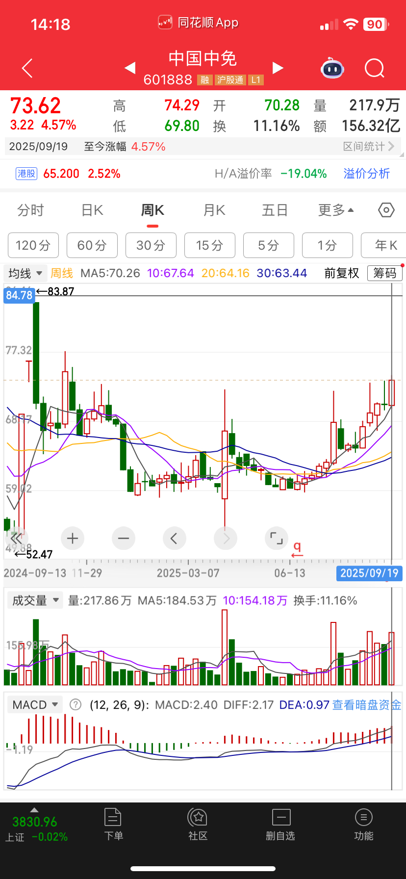406x879 pixels.
Task: Tap the L1 level badge
Action: click(x=256, y=80)
